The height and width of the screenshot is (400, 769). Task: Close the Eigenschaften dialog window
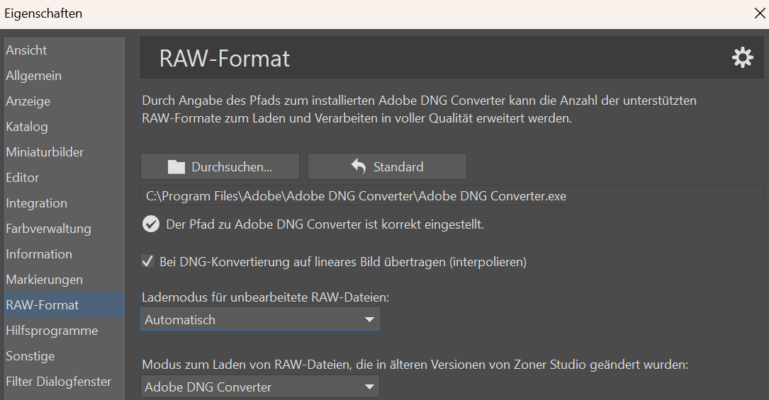759,13
